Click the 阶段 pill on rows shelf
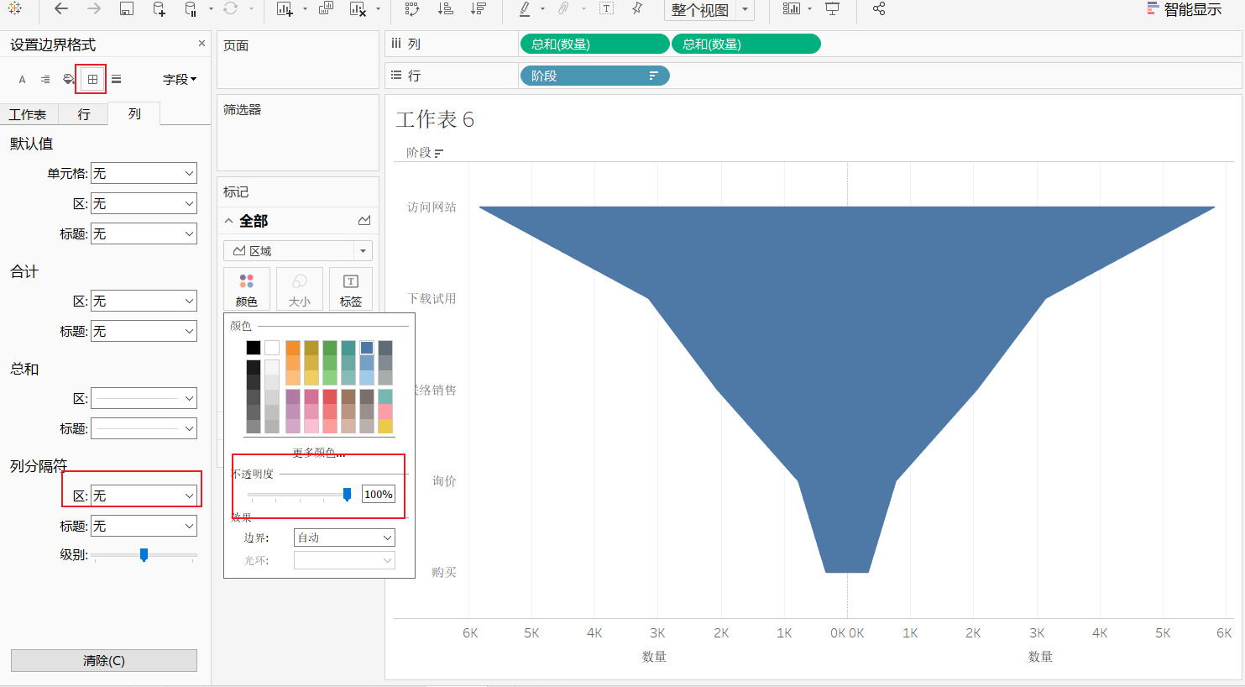The width and height of the screenshot is (1245, 687). tap(594, 76)
